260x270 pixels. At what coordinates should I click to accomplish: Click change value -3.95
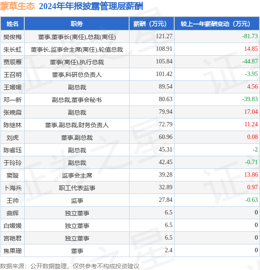tap(251, 74)
